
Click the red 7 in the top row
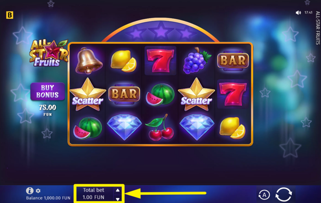click(160, 61)
